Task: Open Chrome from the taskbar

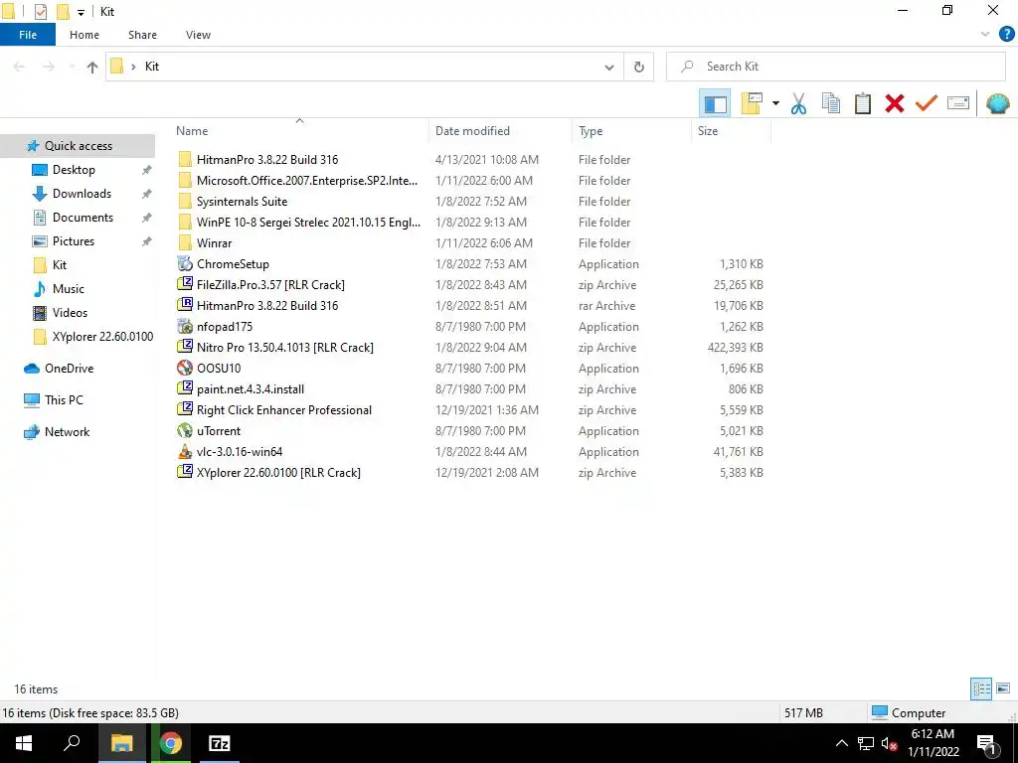Action: pos(171,743)
